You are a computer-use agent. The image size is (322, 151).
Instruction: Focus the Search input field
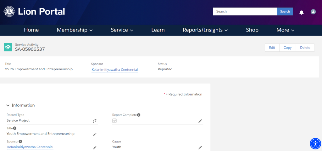(x=245, y=12)
